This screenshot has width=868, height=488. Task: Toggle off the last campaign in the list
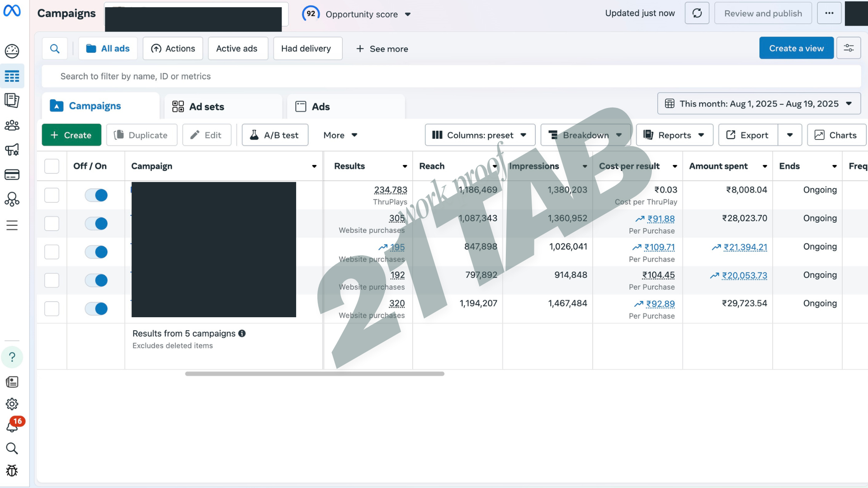pyautogui.click(x=96, y=309)
